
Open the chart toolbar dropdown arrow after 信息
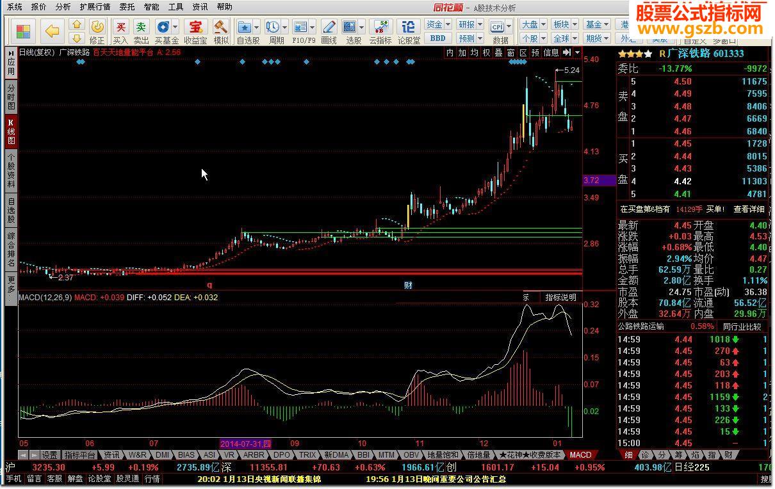click(x=577, y=52)
